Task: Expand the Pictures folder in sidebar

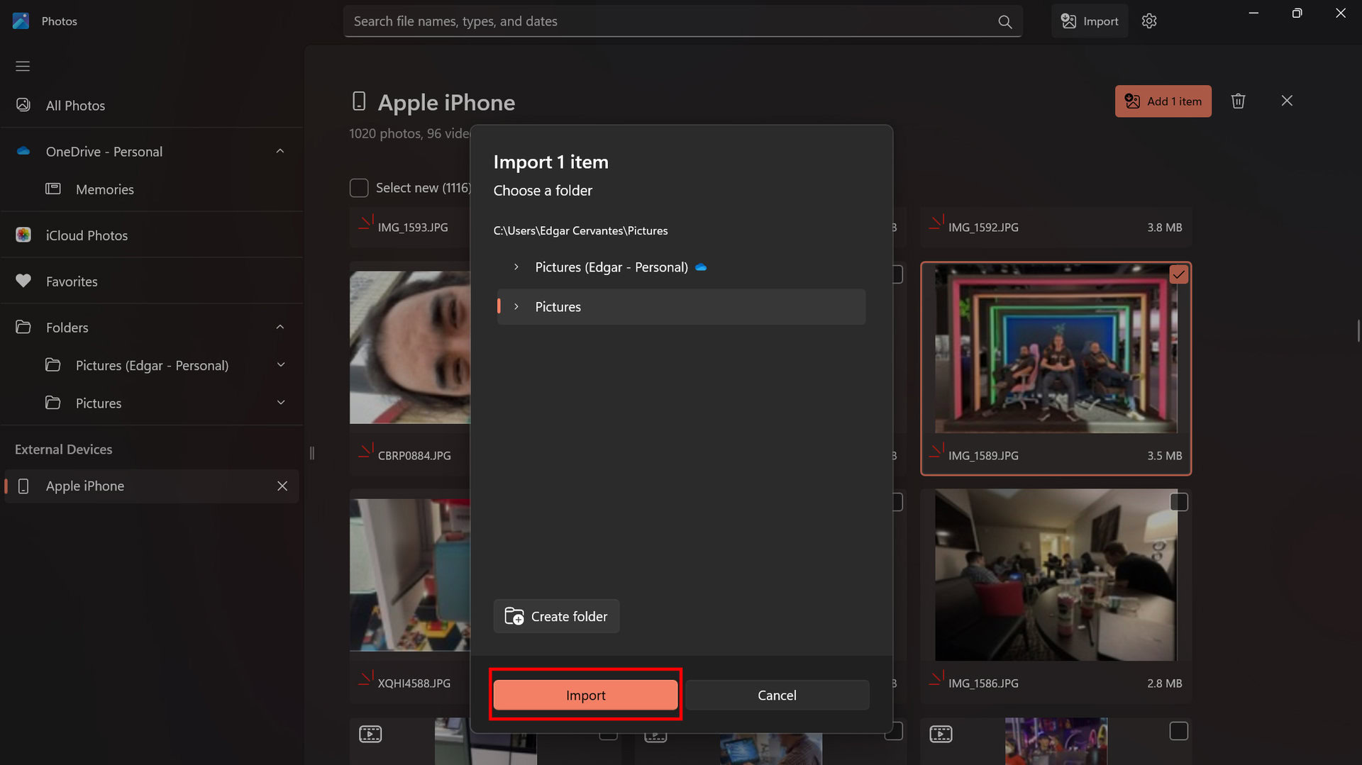Action: 281,403
